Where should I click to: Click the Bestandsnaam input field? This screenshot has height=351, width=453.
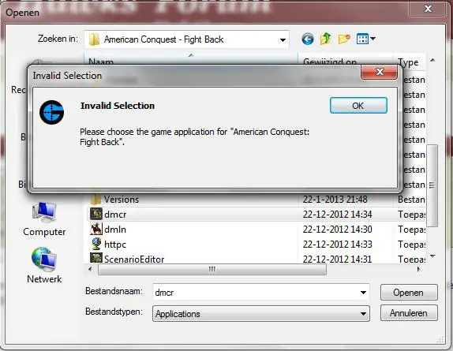261,293
